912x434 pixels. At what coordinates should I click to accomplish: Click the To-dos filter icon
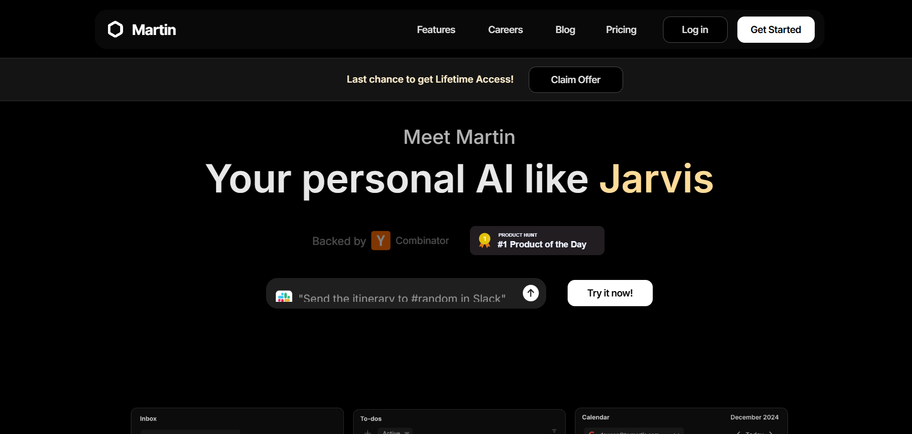pyautogui.click(x=554, y=431)
